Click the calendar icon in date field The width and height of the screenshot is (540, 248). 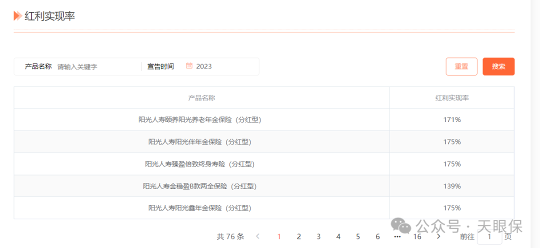[189, 66]
